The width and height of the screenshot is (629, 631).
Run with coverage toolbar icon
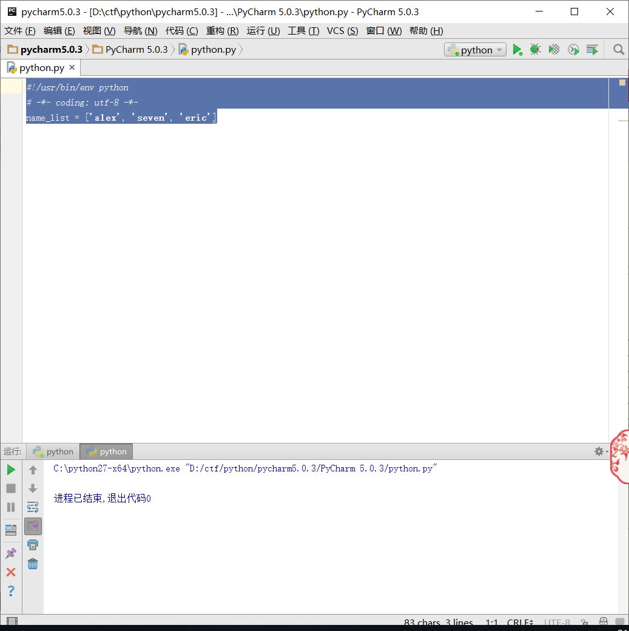554,50
